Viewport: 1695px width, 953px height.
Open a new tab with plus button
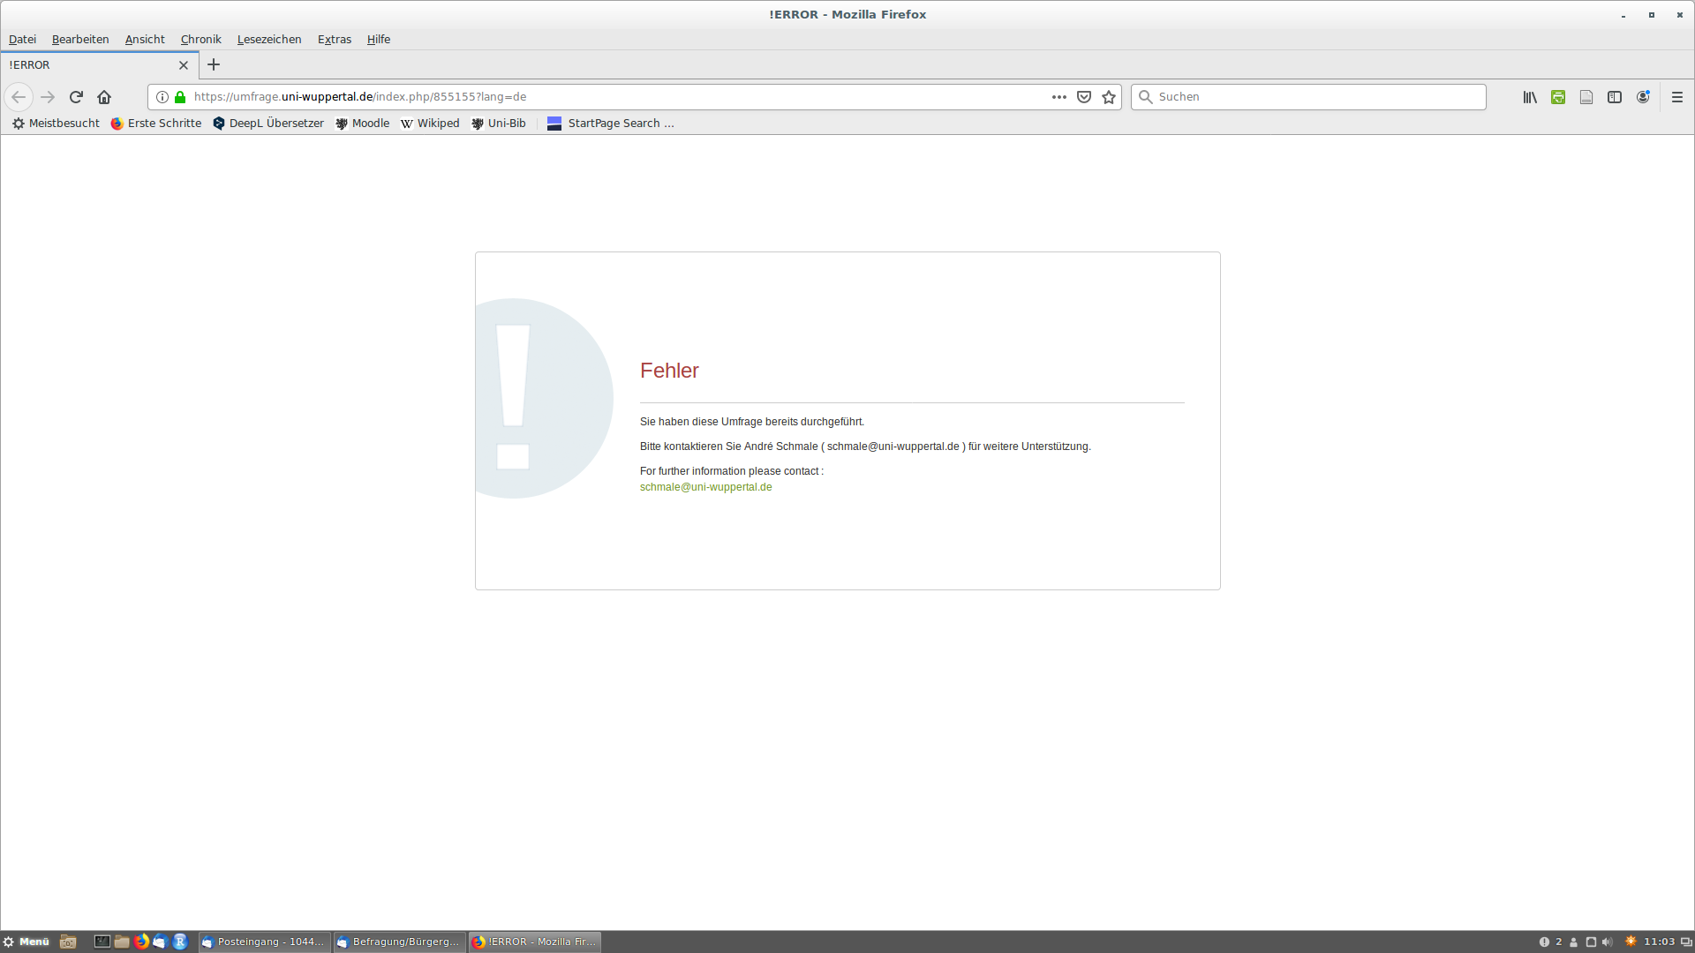coord(214,65)
